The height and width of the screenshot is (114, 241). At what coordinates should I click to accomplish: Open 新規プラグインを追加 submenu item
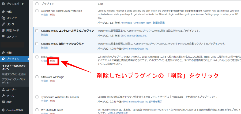click(x=14, y=74)
